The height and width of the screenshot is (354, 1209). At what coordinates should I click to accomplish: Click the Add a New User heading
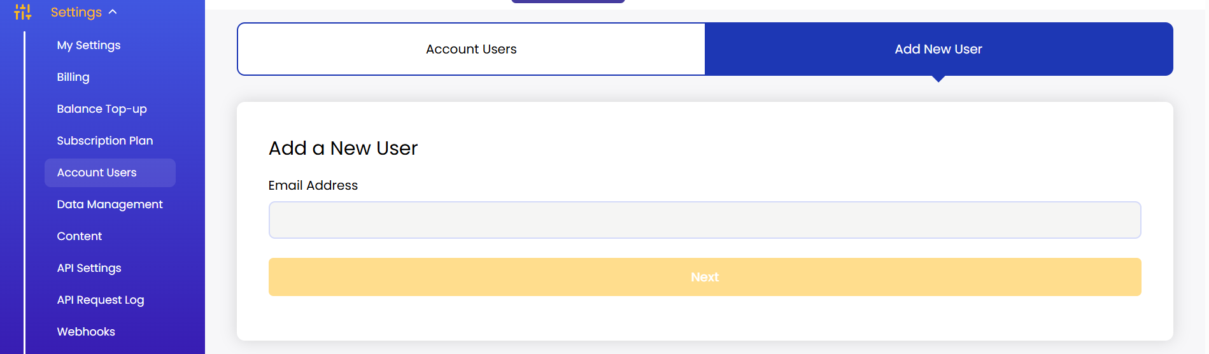[343, 148]
